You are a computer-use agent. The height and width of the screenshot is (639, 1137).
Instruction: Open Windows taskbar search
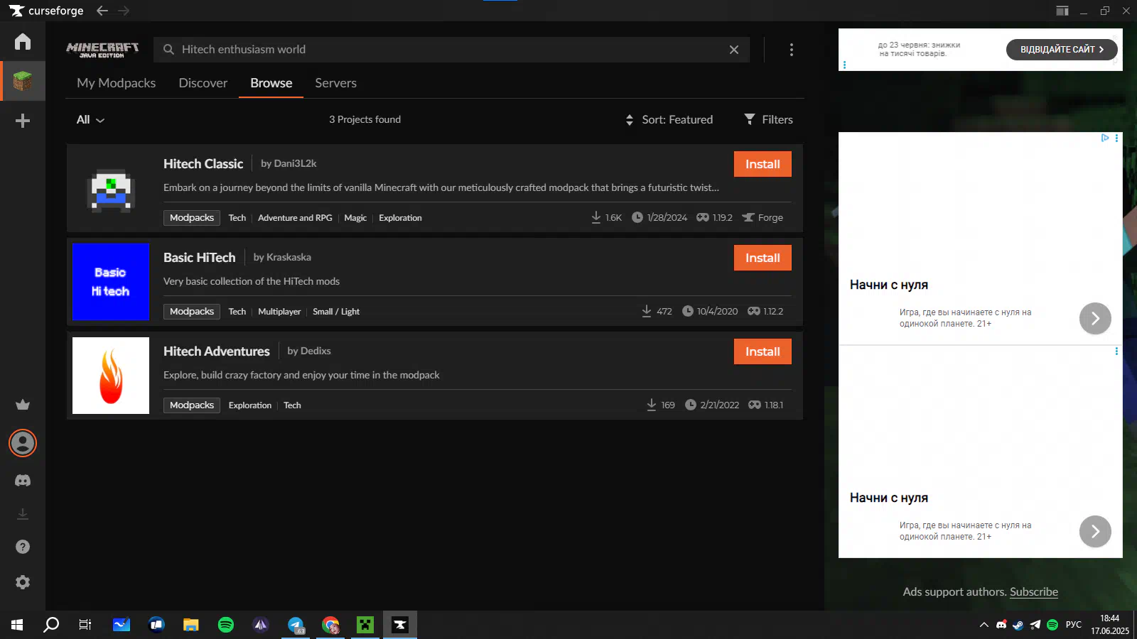click(x=51, y=625)
